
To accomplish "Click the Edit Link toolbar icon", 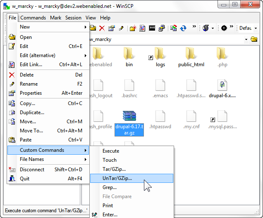I will pyautogui.click(x=142, y=28).
